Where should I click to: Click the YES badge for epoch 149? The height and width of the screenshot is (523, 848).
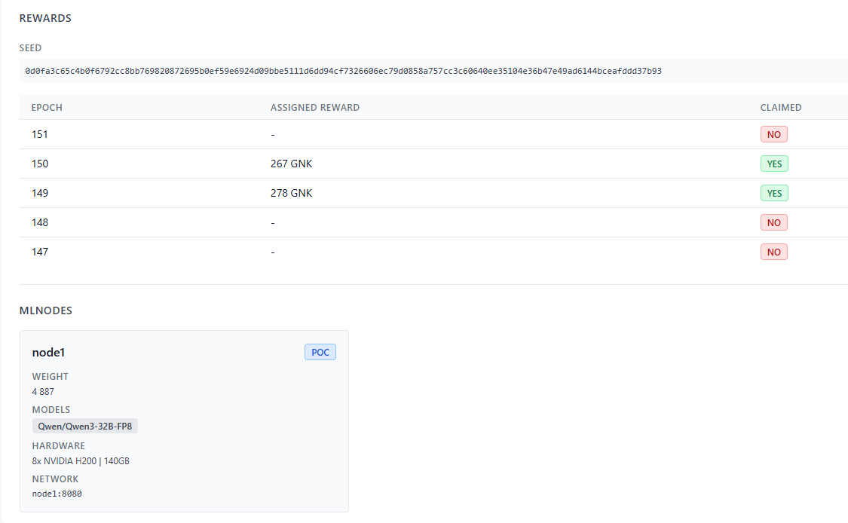(774, 193)
